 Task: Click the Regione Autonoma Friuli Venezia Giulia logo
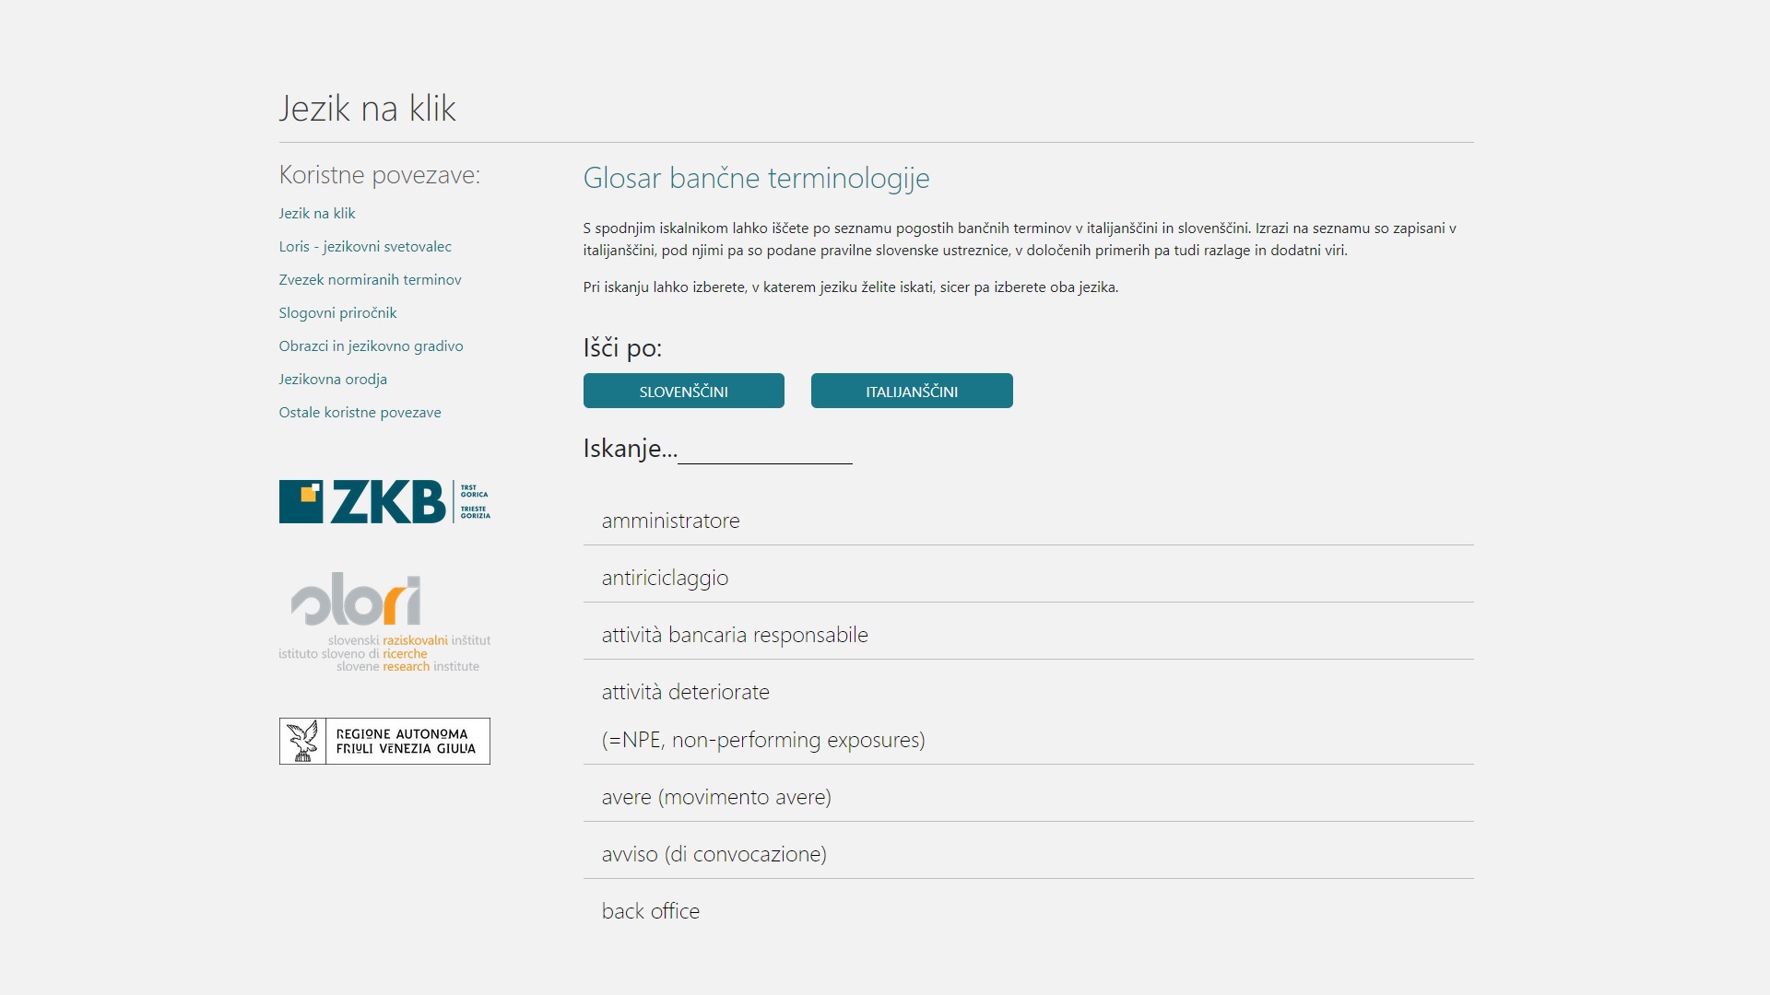pyautogui.click(x=384, y=741)
